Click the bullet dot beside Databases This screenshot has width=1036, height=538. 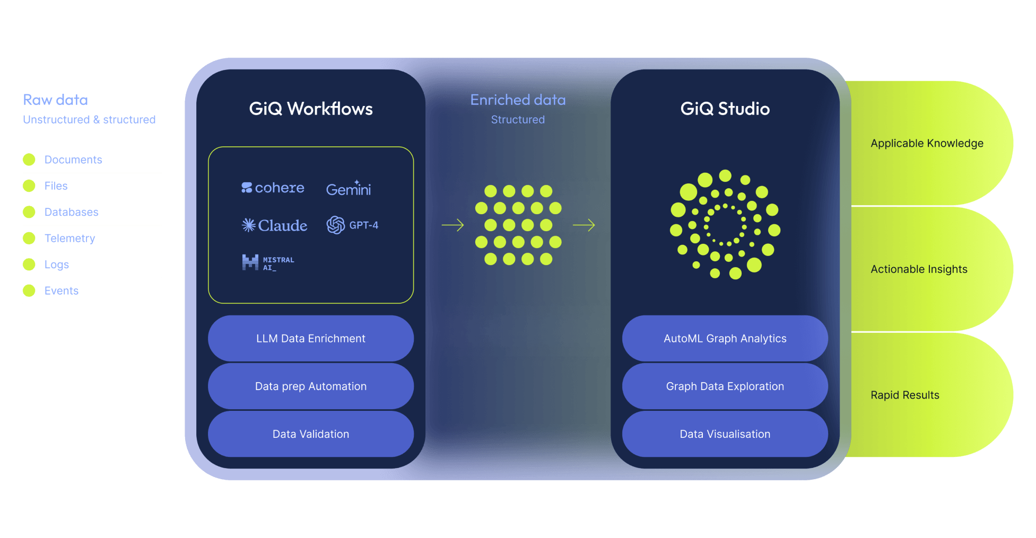[29, 212]
